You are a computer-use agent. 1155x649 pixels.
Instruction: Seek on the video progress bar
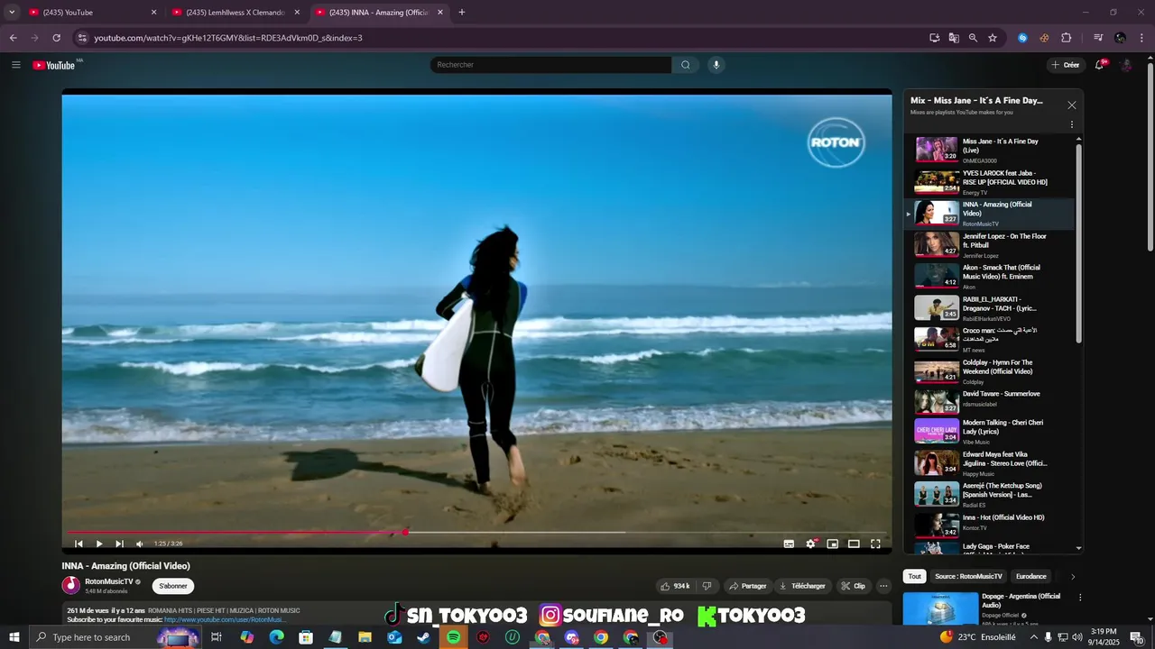(x=476, y=533)
